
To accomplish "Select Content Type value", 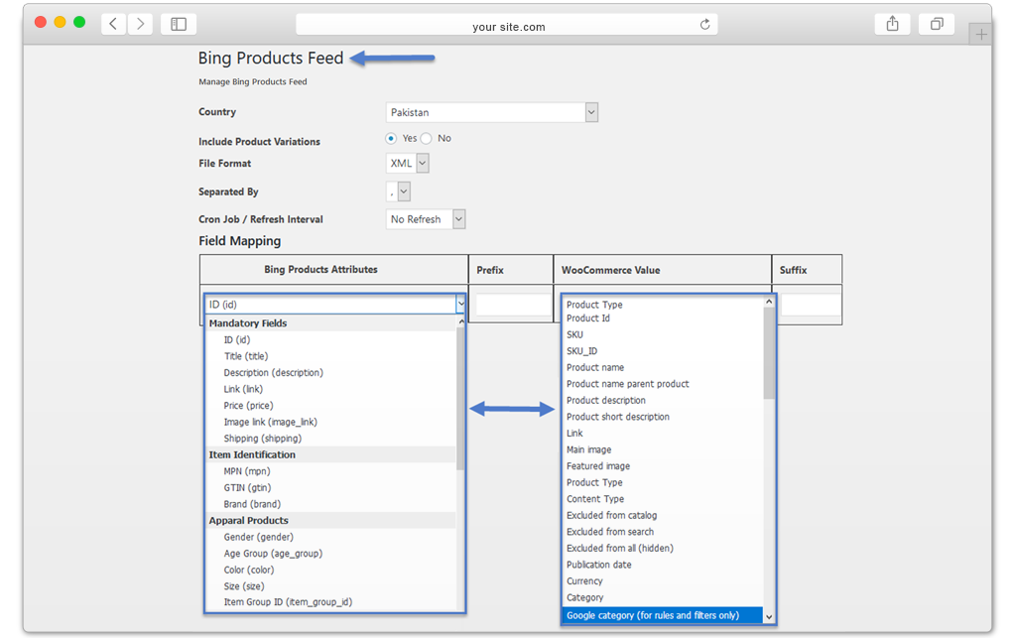I will pos(595,499).
